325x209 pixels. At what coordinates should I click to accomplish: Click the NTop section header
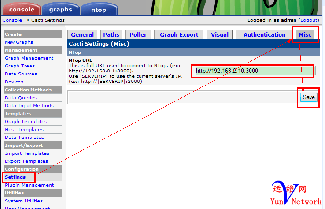[x=193, y=52]
